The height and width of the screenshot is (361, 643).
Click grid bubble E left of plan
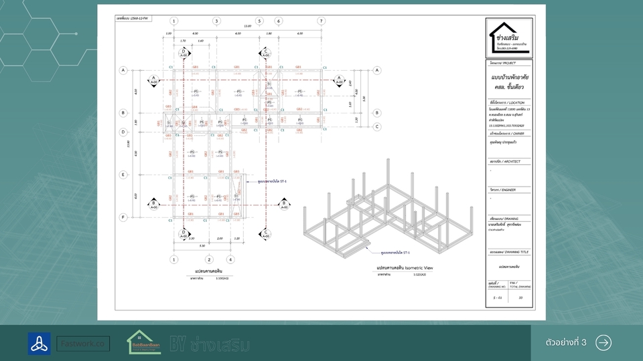coord(123,174)
